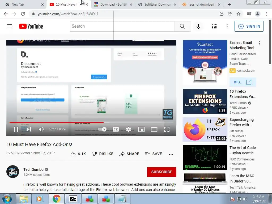Sign in to YouTube
Image resolution: width=272 pixels, height=204 pixels.
249,26
